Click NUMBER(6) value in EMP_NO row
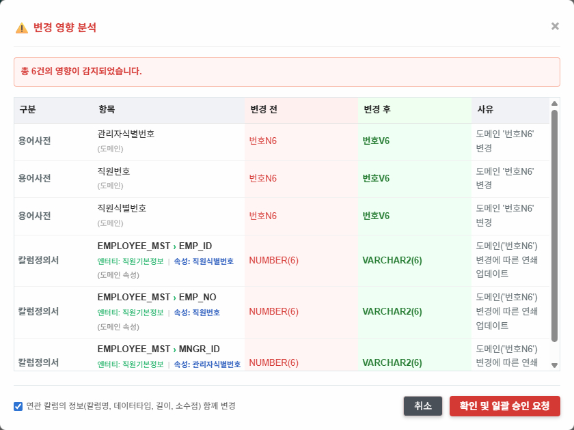The width and height of the screenshot is (574, 430). [x=274, y=311]
